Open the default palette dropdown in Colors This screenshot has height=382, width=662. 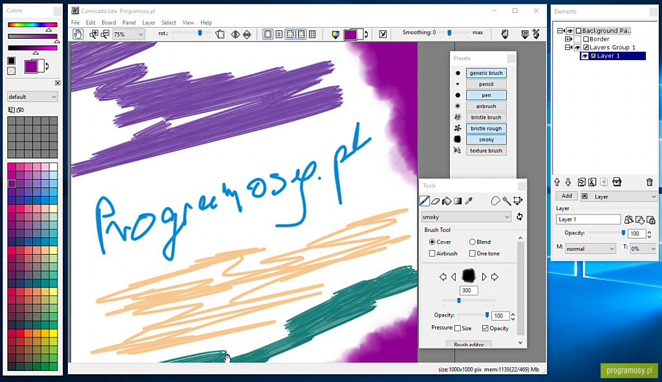click(x=32, y=97)
